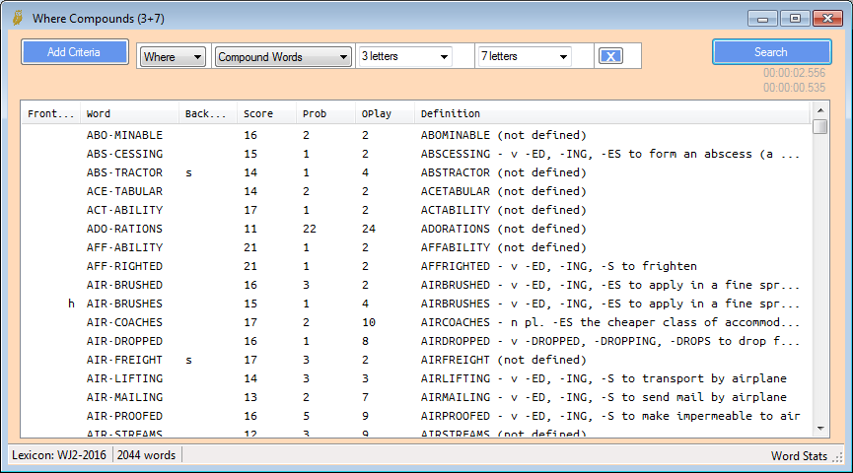
Task: Select the ABS-TRACTOR word
Action: [x=124, y=172]
